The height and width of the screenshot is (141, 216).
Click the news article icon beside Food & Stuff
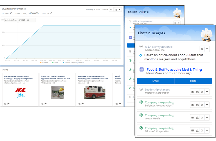(142, 70)
